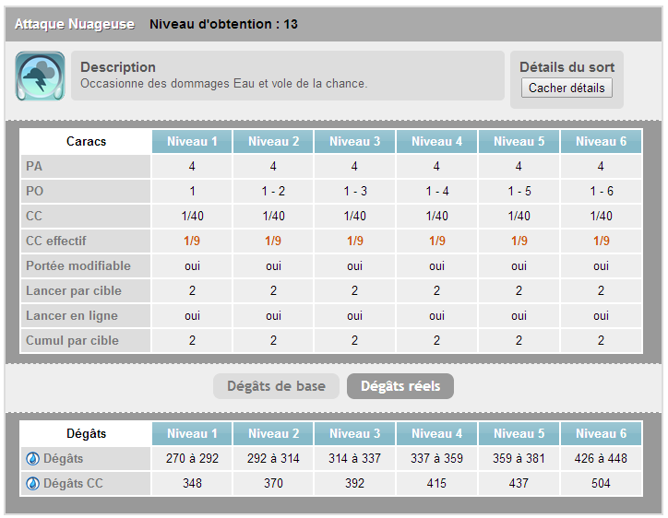Select Niveau 6 header in Dégâts table
This screenshot has height=518, width=668.
tap(602, 433)
